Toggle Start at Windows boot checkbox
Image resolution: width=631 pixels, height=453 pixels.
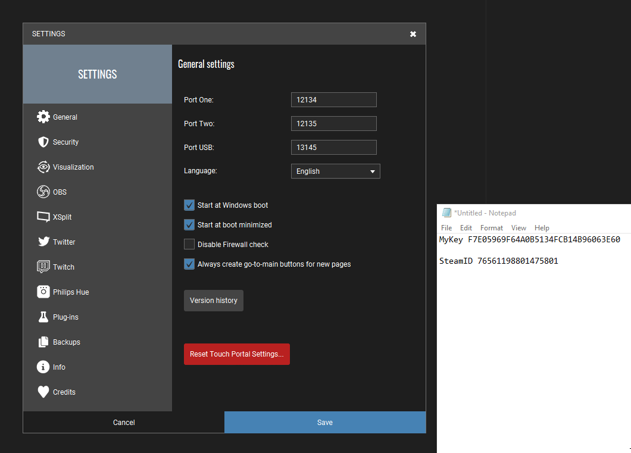[189, 205]
